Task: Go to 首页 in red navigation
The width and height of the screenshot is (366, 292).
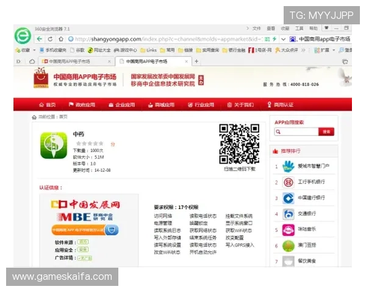Action: point(48,105)
